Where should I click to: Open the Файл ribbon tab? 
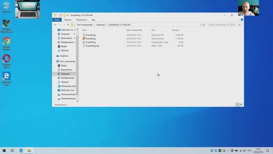pyautogui.click(x=57, y=20)
